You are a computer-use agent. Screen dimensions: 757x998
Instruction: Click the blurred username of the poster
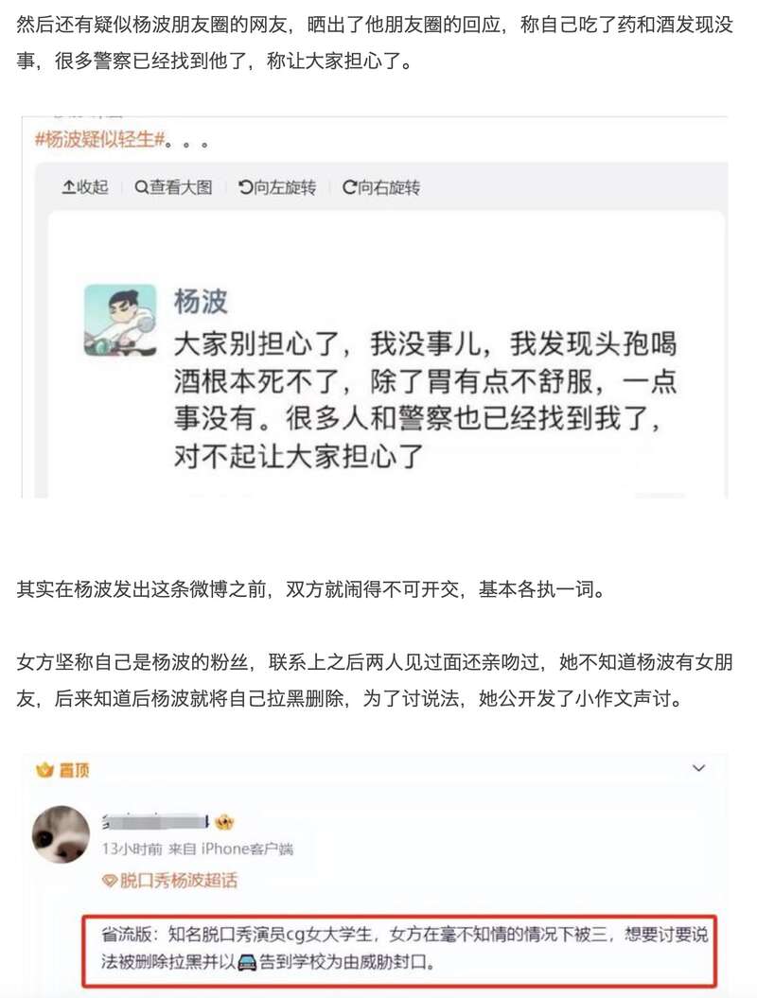click(157, 822)
